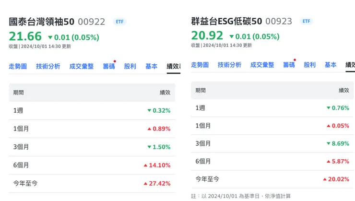This screenshot has height=201, width=355.
Task: Open 股利 tab under 00922
Action: tap(130, 66)
